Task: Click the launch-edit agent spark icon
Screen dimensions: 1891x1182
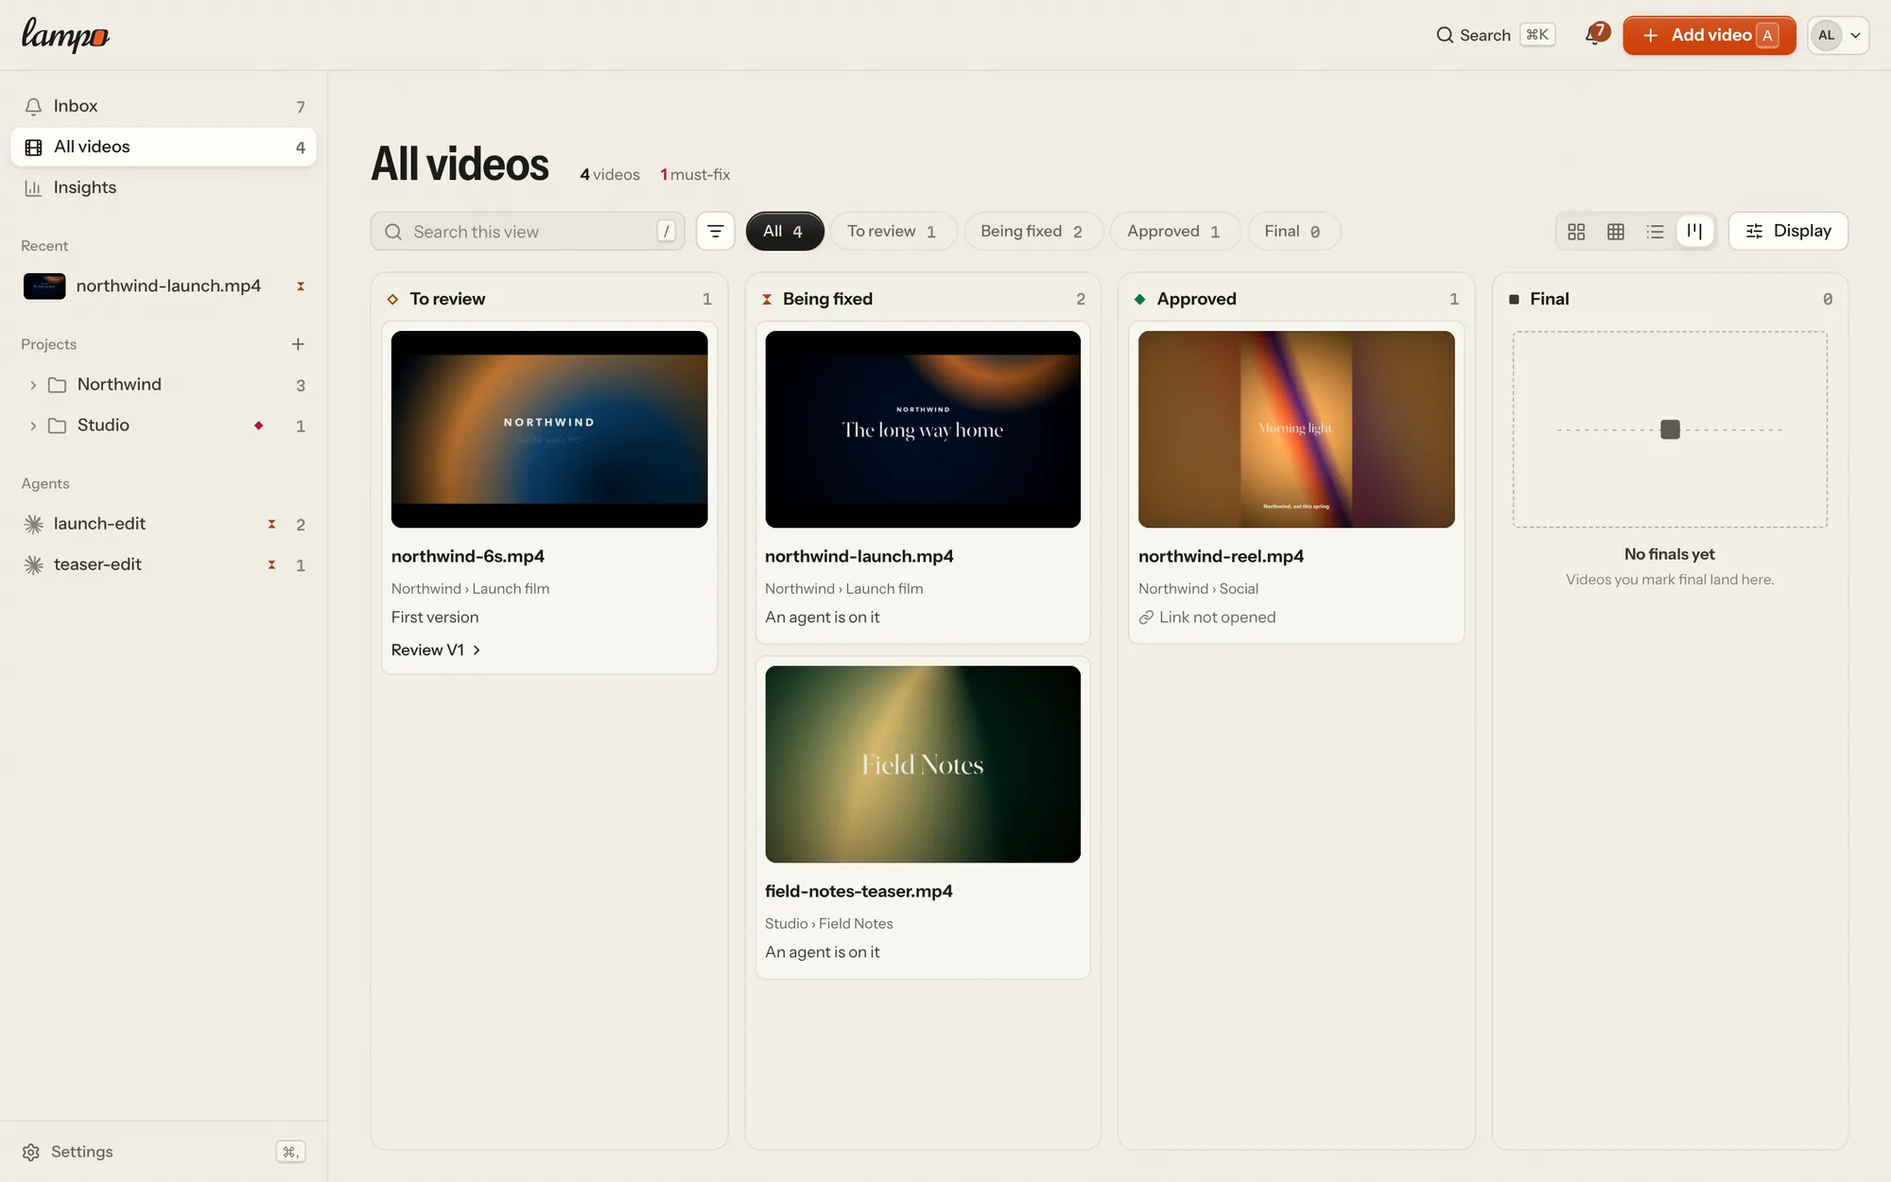Action: click(33, 524)
